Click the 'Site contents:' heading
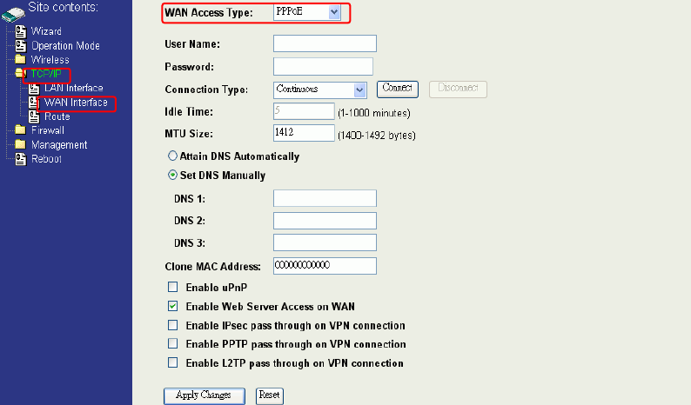This screenshot has width=691, height=405. [63, 7]
